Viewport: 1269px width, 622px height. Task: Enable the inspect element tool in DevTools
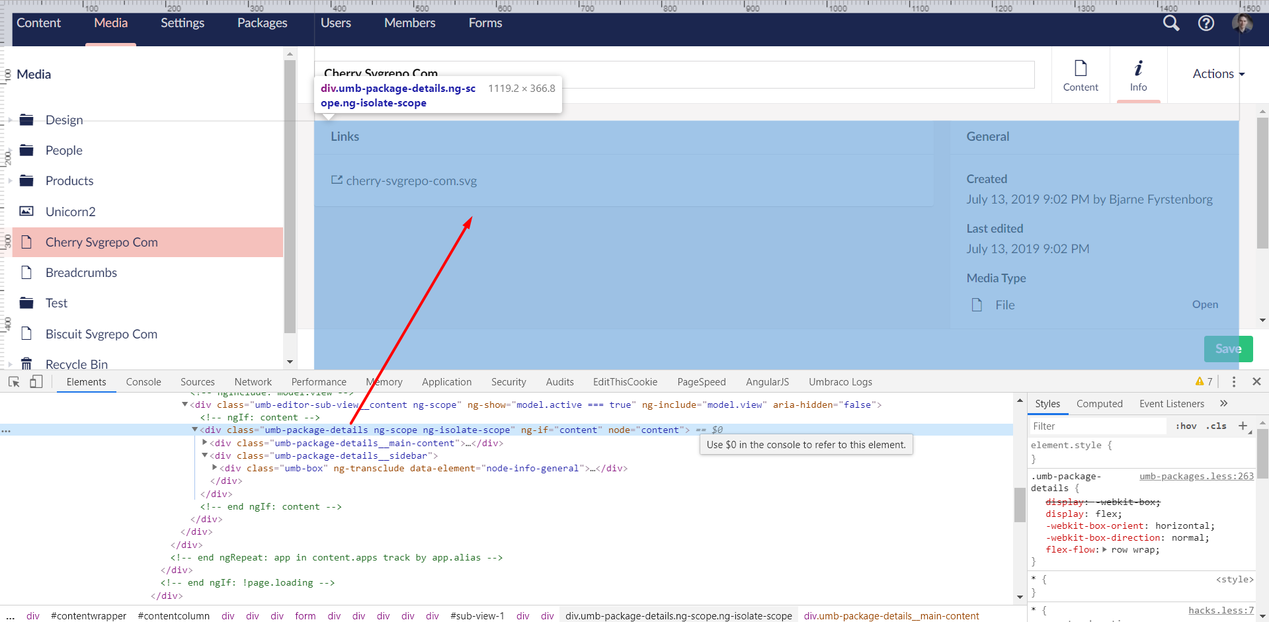click(x=14, y=381)
